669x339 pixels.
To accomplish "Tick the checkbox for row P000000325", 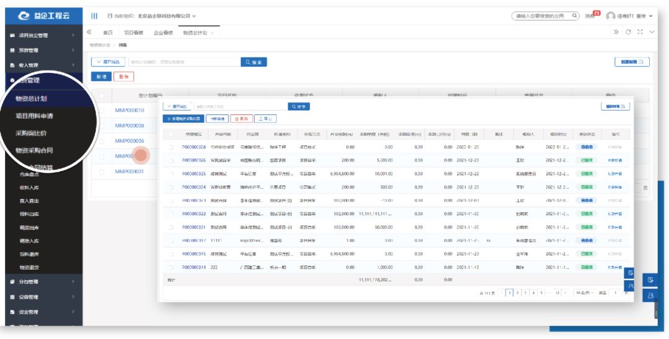I will coord(171,174).
